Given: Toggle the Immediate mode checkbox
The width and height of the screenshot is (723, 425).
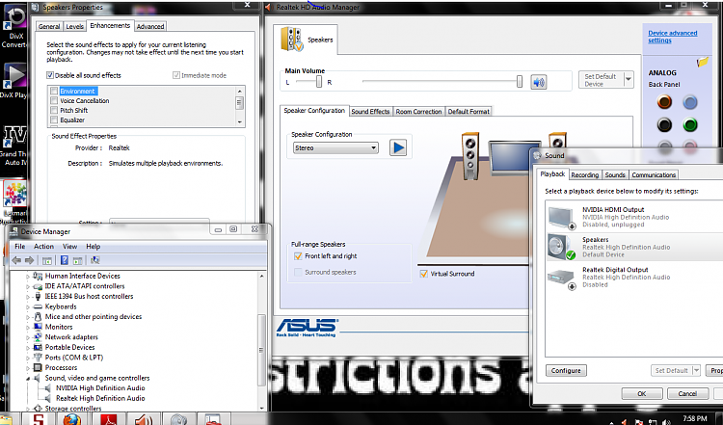Looking at the screenshot, I should tap(176, 75).
